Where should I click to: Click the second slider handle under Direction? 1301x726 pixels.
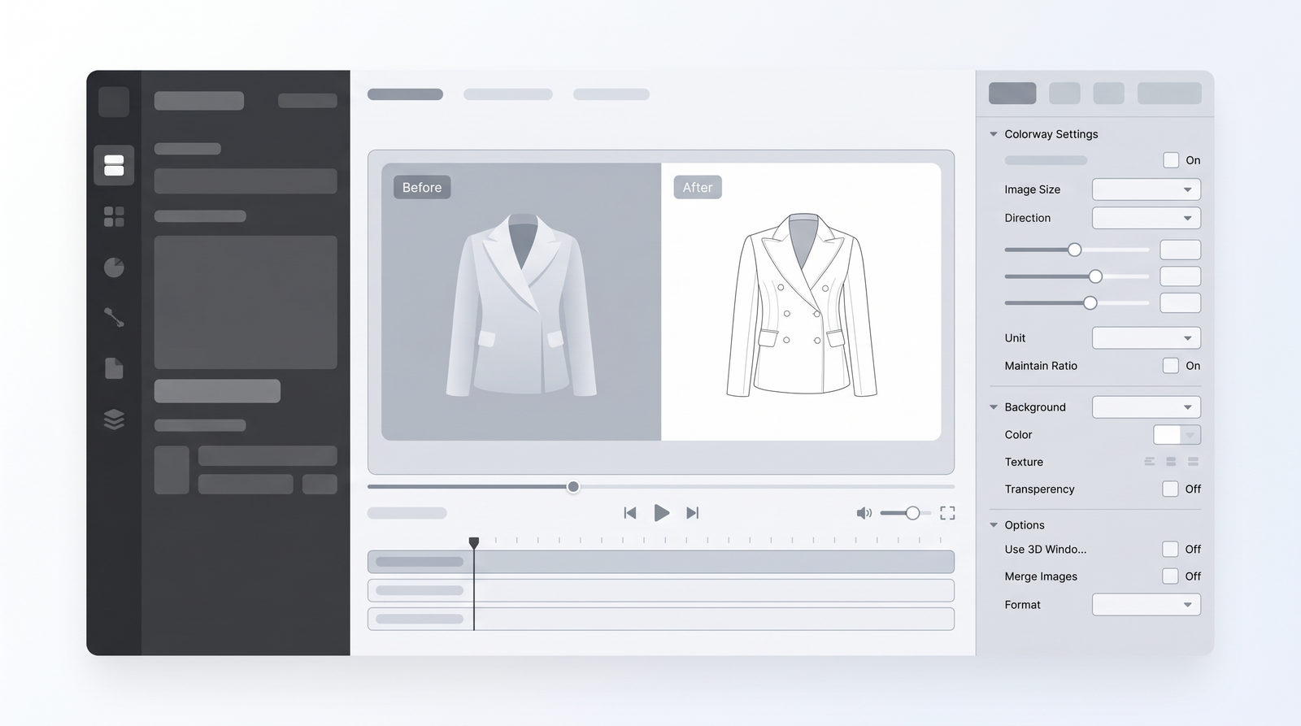pyautogui.click(x=1095, y=276)
